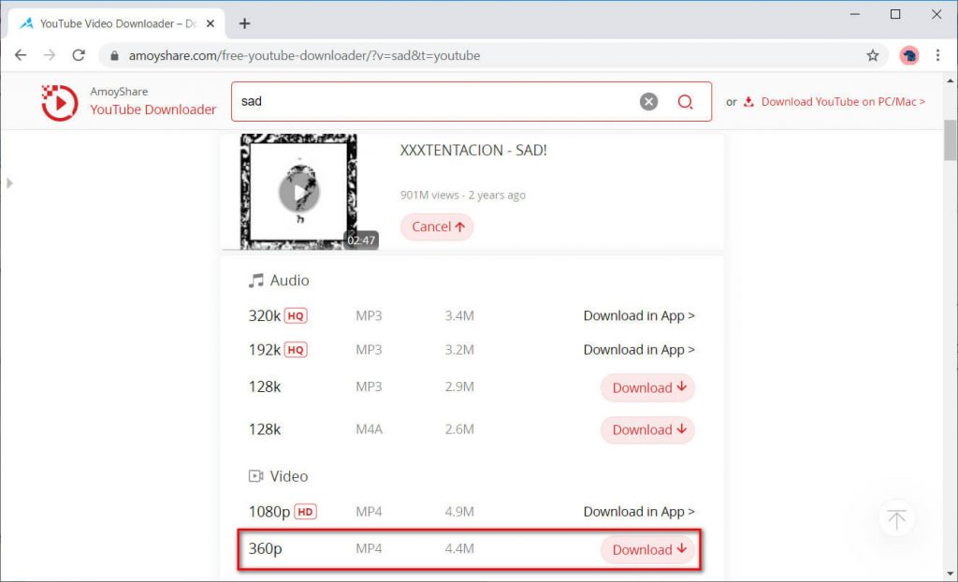Click the 02:47 duration label

tap(361, 240)
